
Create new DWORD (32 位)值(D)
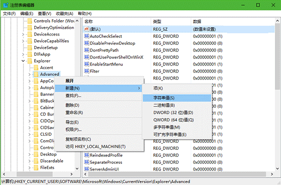(177, 112)
